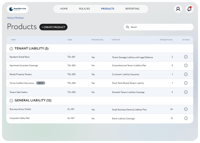The height and width of the screenshot is (143, 200).
Task: Open notifications bell icon
Action: click(x=189, y=9)
